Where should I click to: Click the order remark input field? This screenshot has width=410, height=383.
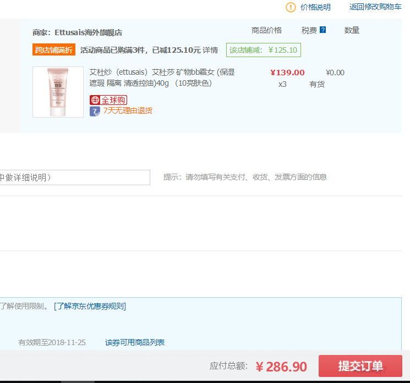[75, 177]
